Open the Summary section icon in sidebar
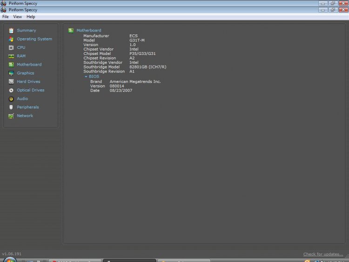The image size is (349, 262). (x=11, y=31)
